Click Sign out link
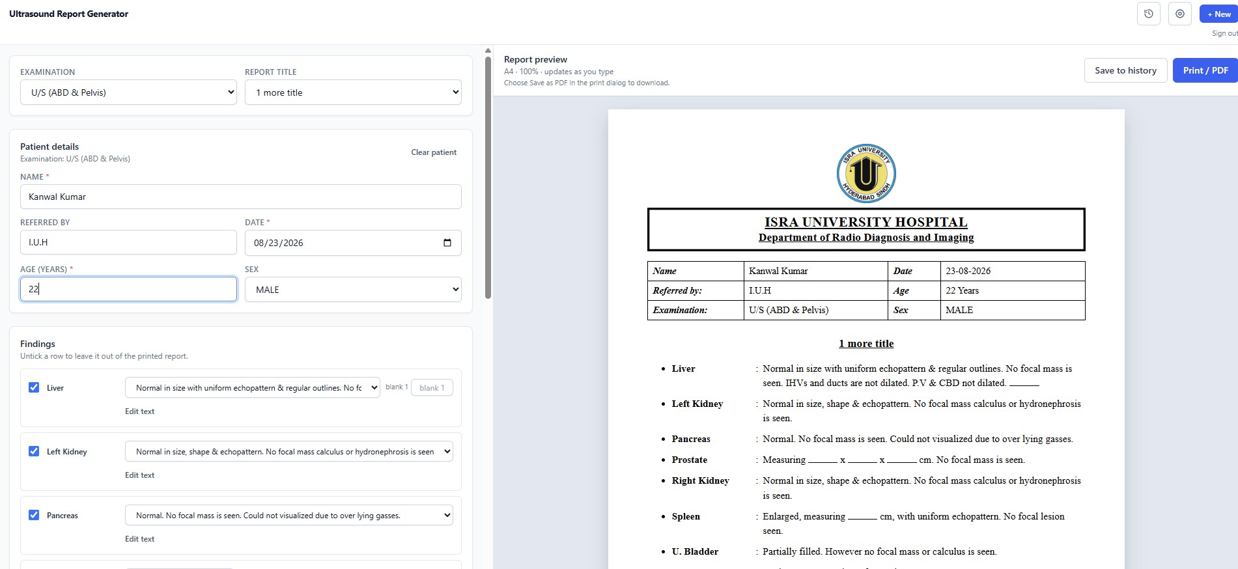Image resolution: width=1238 pixels, height=569 pixels. coord(1224,33)
